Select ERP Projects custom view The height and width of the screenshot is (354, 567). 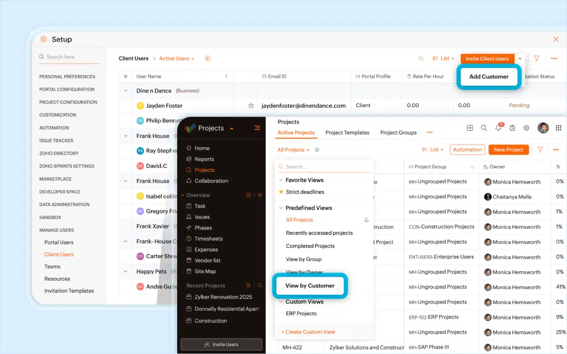301,313
